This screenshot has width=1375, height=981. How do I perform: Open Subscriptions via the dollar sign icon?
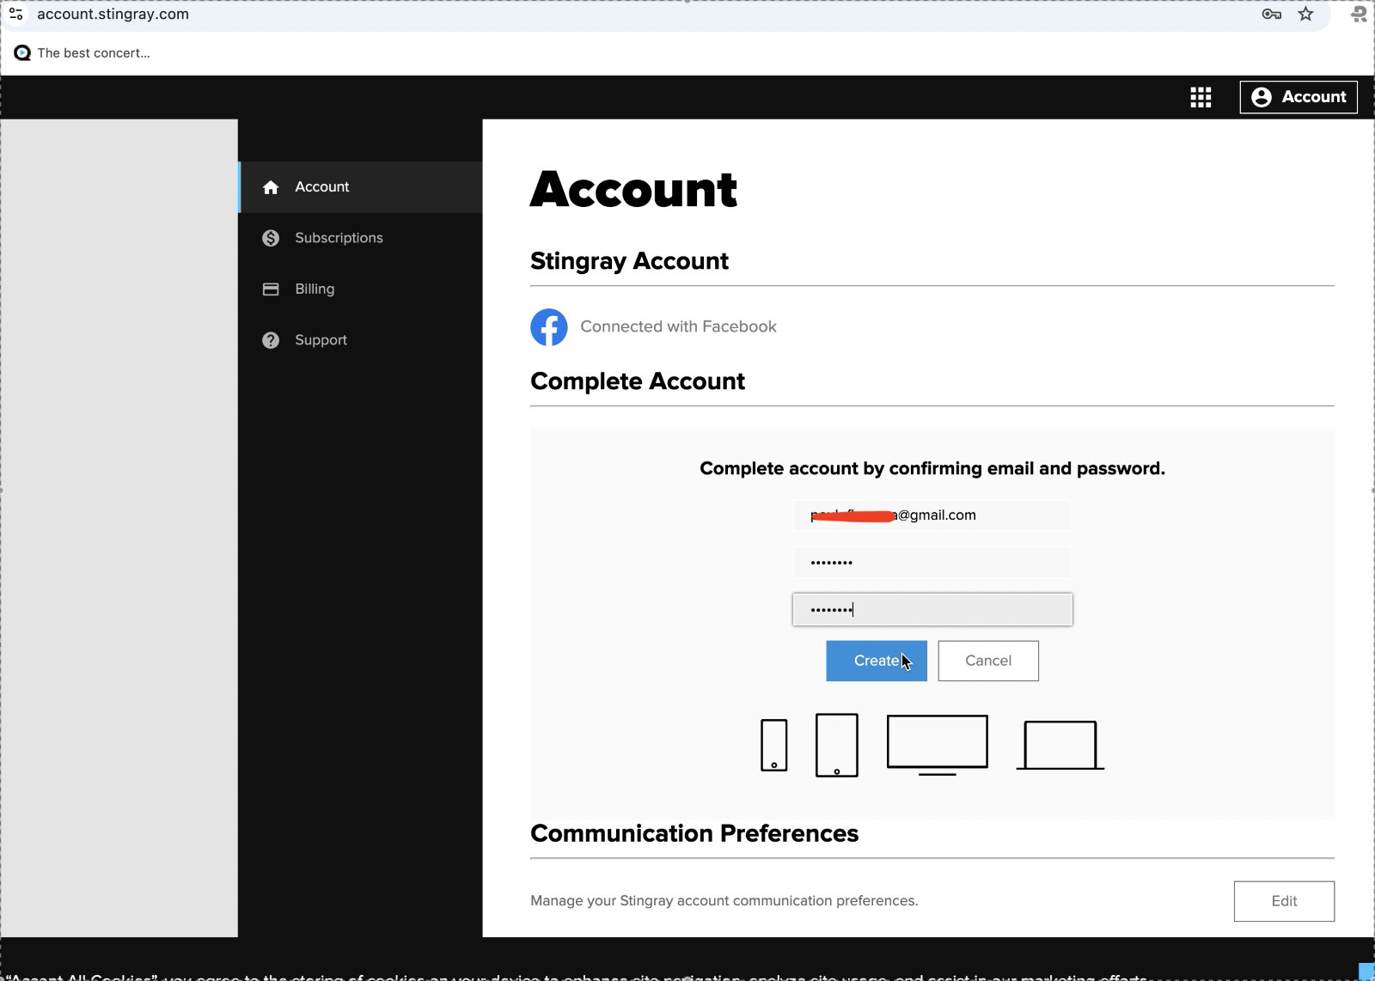pyautogui.click(x=271, y=238)
